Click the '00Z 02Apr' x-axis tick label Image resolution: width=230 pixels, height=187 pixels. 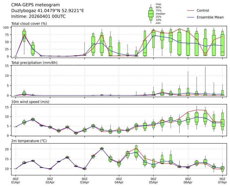click(x=50, y=181)
